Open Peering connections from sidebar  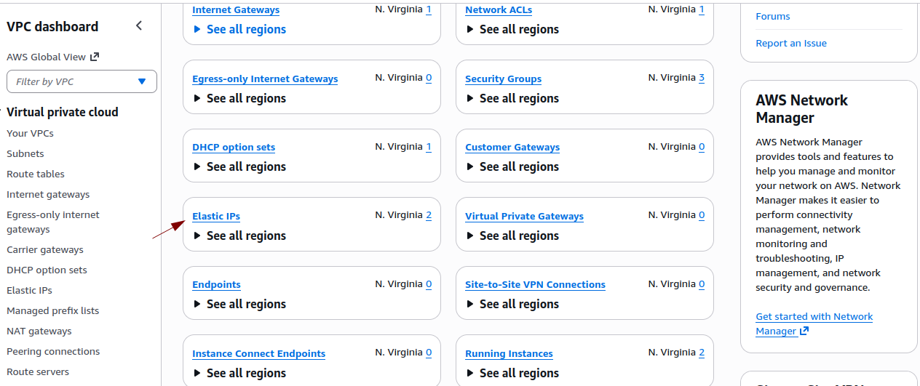tap(53, 351)
